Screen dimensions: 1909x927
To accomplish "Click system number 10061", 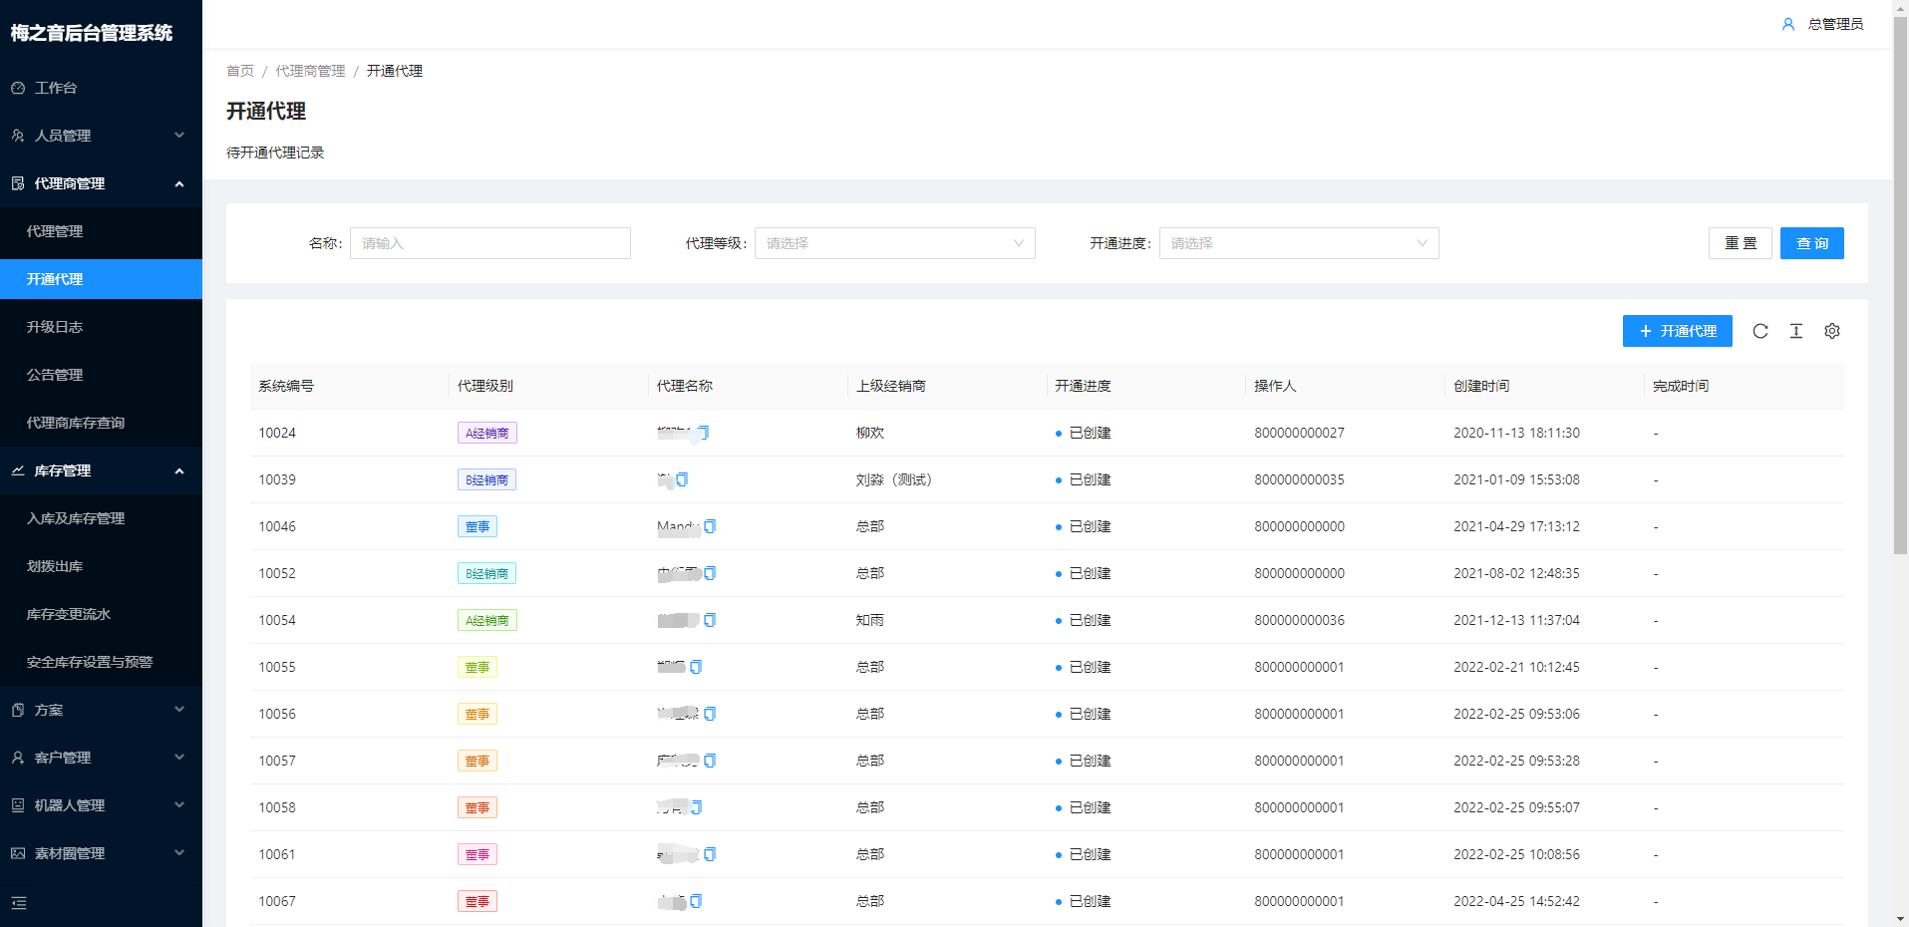I will point(277,854).
